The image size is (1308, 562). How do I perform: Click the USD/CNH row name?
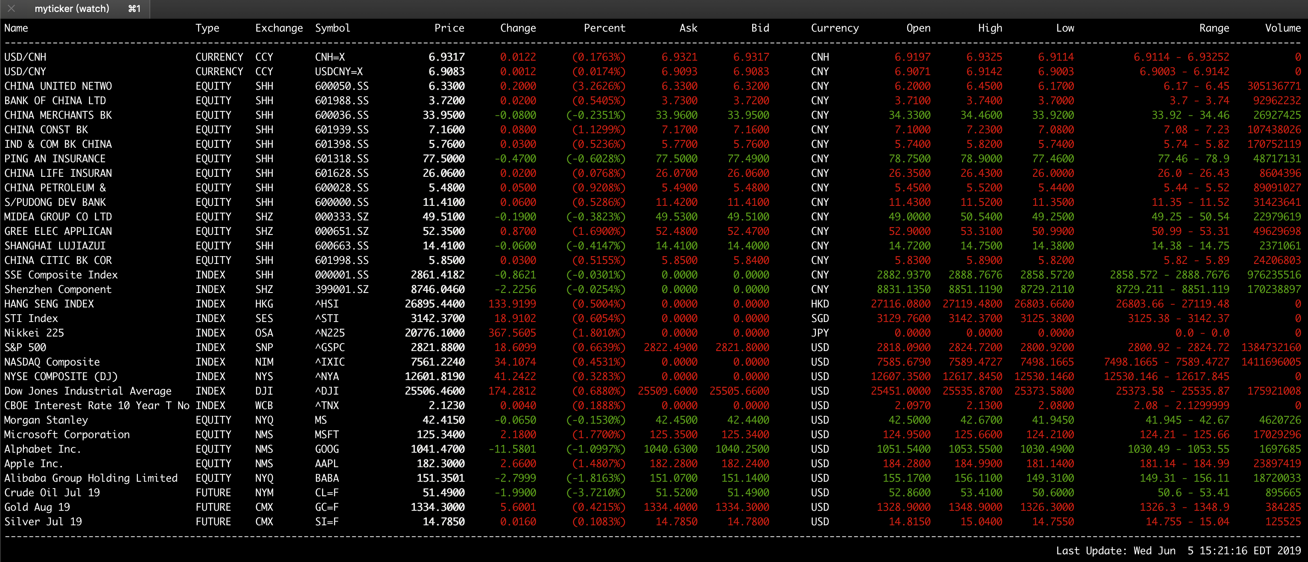tap(25, 57)
